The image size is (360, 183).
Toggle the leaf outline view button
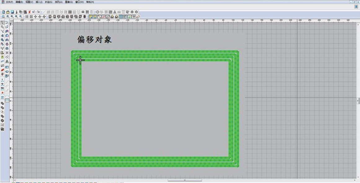coord(108,17)
